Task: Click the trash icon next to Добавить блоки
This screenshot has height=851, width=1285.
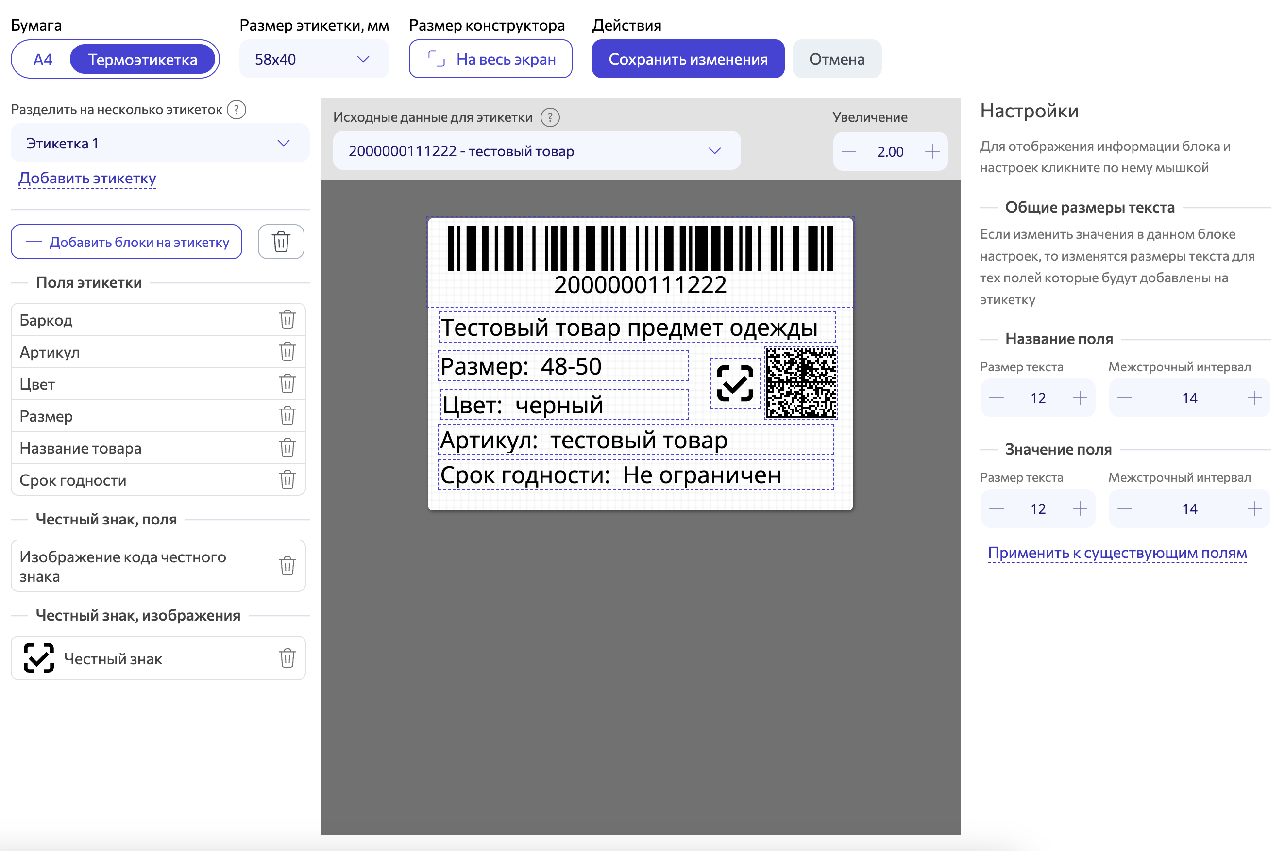Action: (x=281, y=242)
